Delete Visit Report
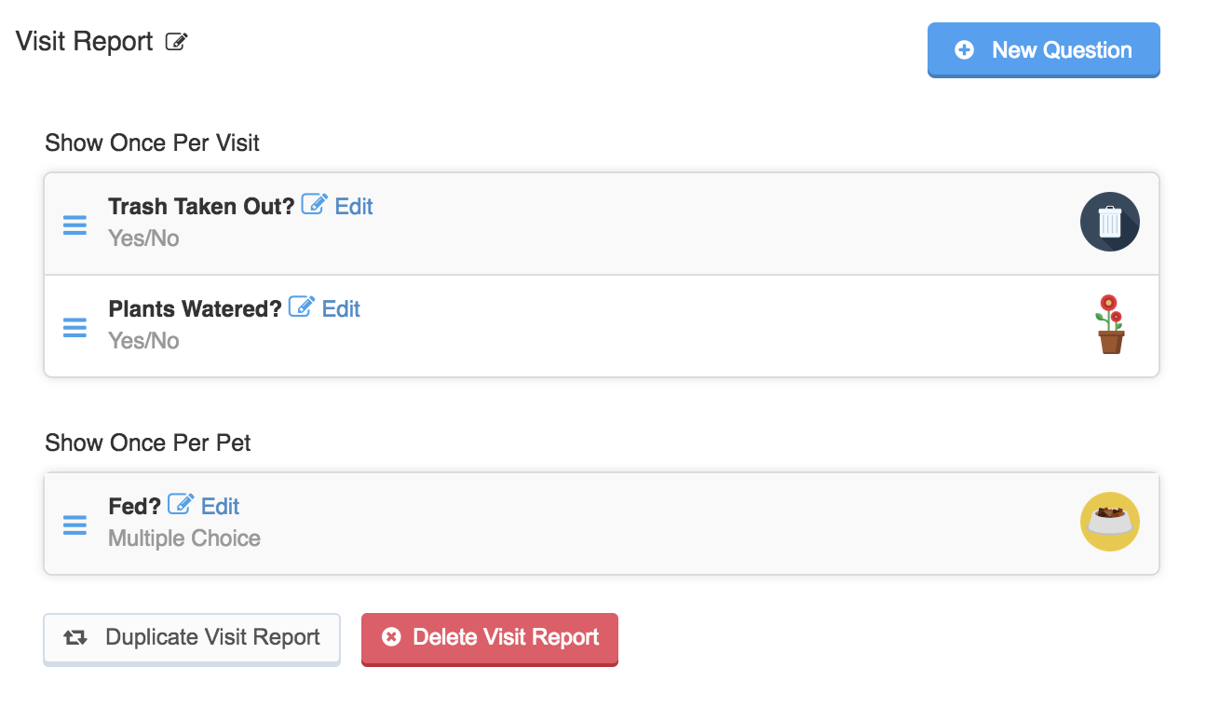Screen dimensions: 1220x708 coord(490,638)
